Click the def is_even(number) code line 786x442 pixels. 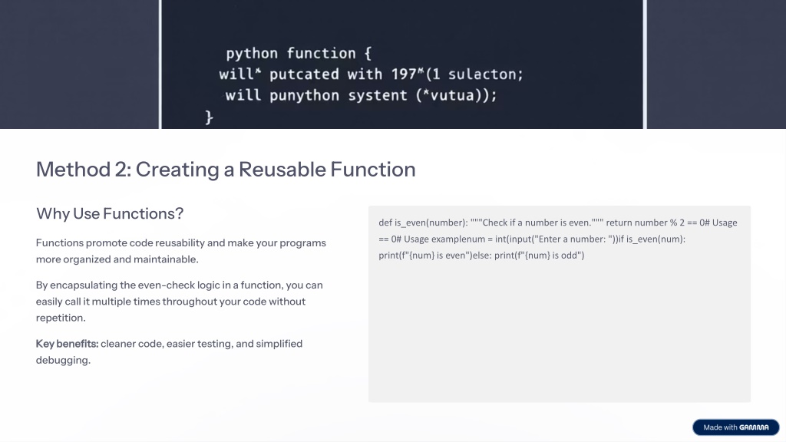pos(424,223)
